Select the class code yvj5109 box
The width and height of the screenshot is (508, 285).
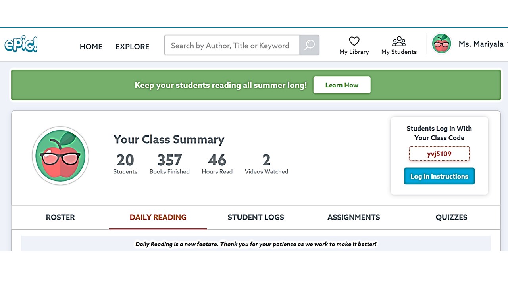click(439, 154)
